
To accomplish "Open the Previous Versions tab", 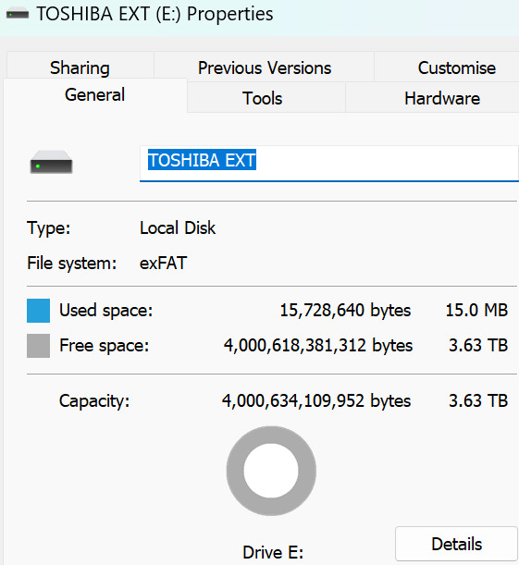I will click(265, 68).
